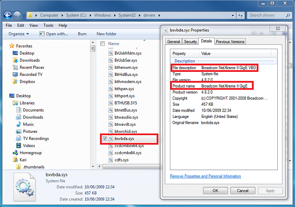Viewport: 295px width, 207px height.
Task: Open Desktop under Favorites
Action: click(27, 53)
